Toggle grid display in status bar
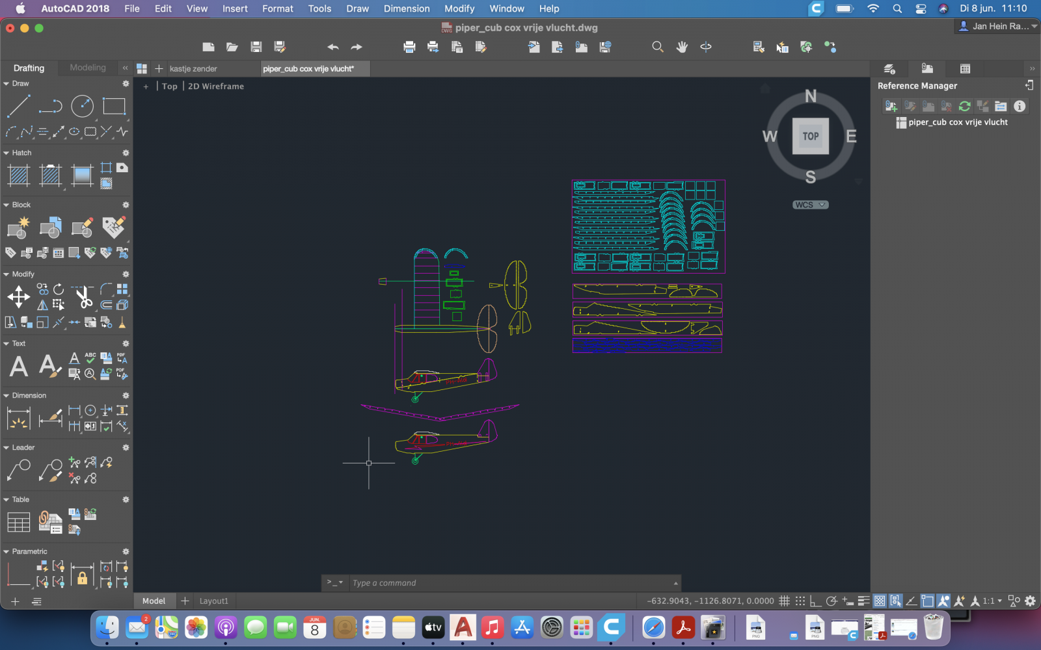This screenshot has width=1041, height=650. [785, 601]
